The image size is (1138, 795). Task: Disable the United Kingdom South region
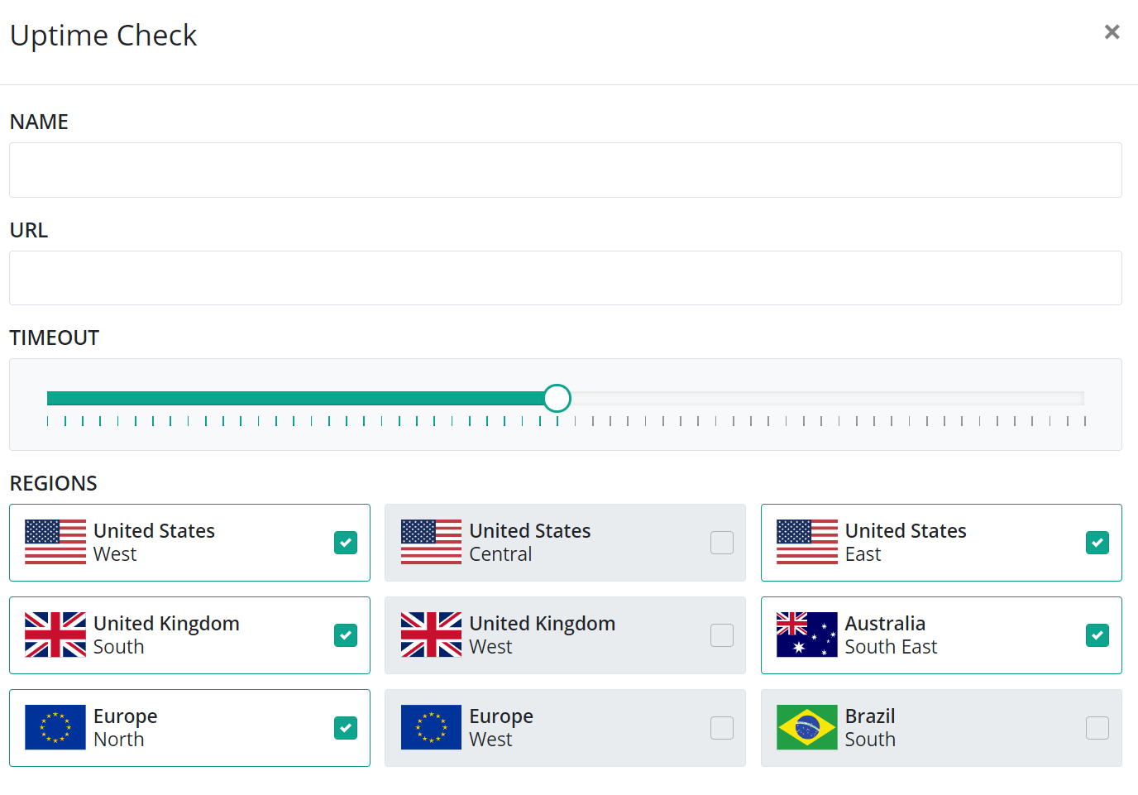345,635
